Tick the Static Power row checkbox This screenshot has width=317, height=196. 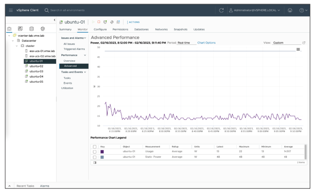pos(94,157)
